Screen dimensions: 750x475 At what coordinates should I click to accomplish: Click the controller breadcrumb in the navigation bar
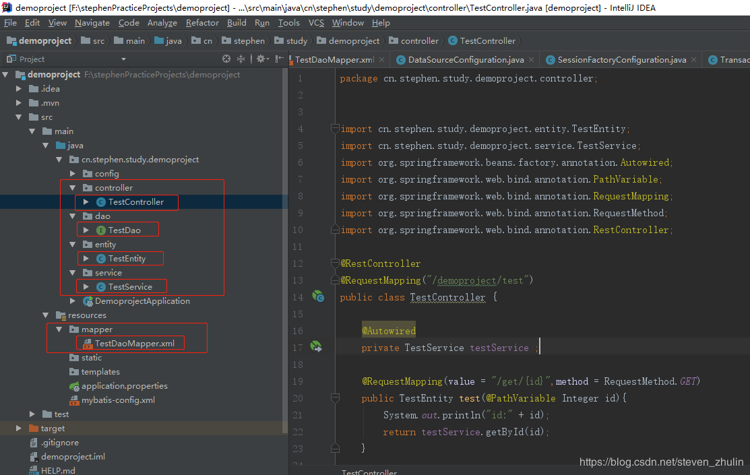[x=414, y=40]
